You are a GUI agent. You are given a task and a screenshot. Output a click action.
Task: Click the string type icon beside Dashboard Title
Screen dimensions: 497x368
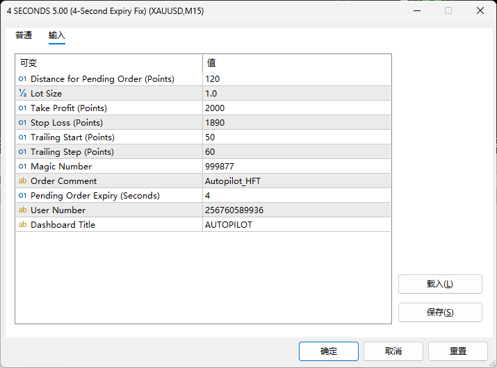tap(22, 225)
